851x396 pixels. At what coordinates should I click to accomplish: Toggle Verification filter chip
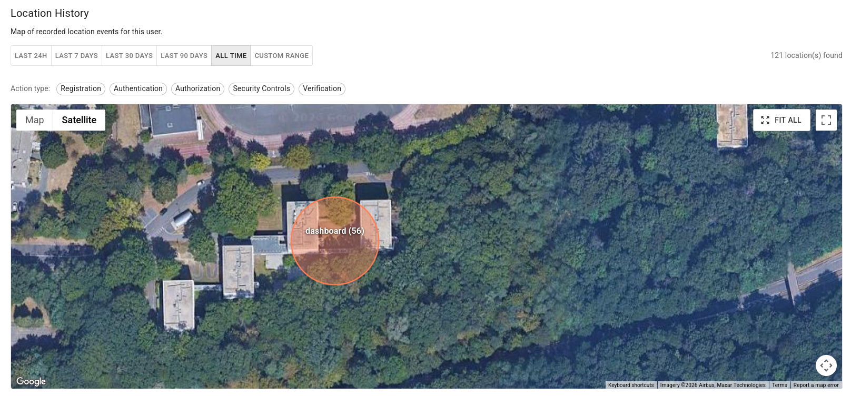(x=322, y=89)
